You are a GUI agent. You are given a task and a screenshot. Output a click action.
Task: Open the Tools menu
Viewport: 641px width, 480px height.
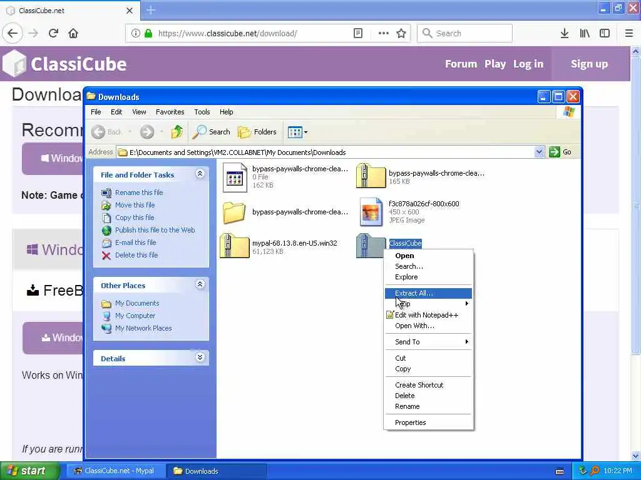point(202,112)
